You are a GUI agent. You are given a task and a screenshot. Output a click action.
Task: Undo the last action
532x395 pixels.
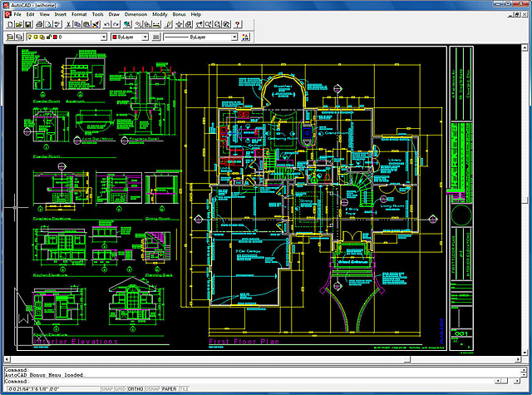(107, 24)
